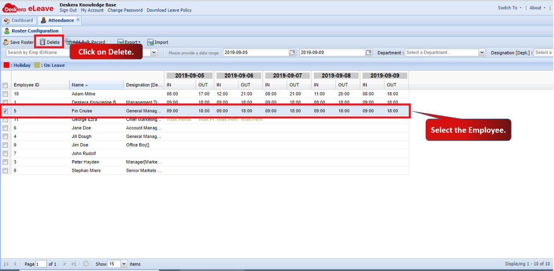
Task: Click the Dashboard tab icon
Action: [x=7, y=20]
